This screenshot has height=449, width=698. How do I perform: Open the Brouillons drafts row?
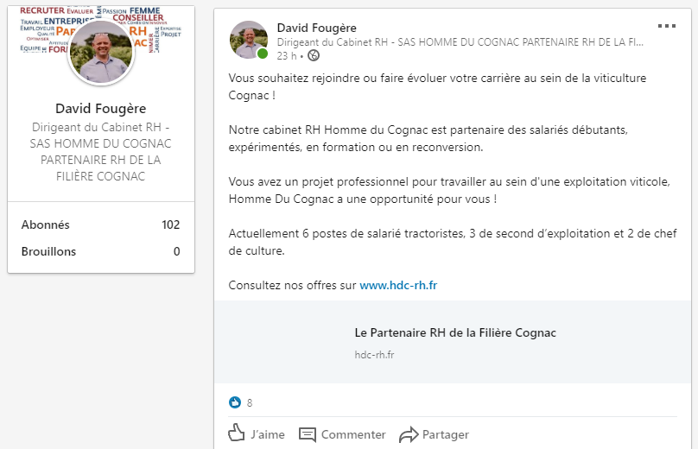point(101,251)
